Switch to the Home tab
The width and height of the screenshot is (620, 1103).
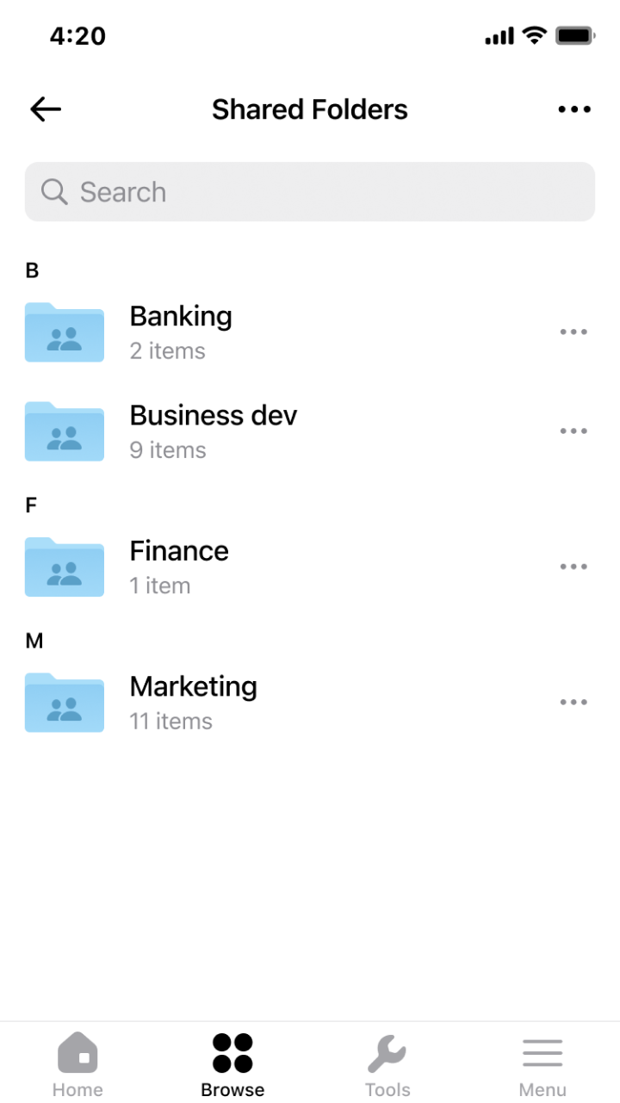[x=77, y=1064]
